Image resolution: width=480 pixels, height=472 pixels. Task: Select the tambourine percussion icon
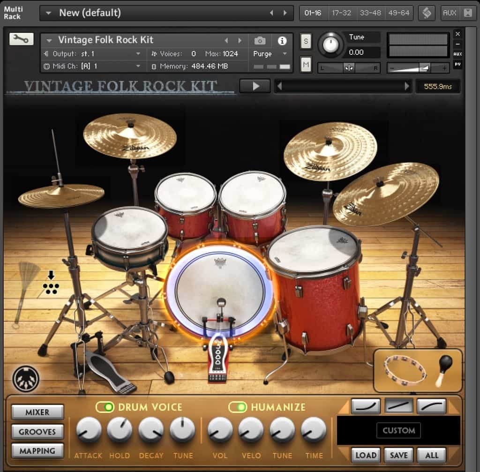405,369
